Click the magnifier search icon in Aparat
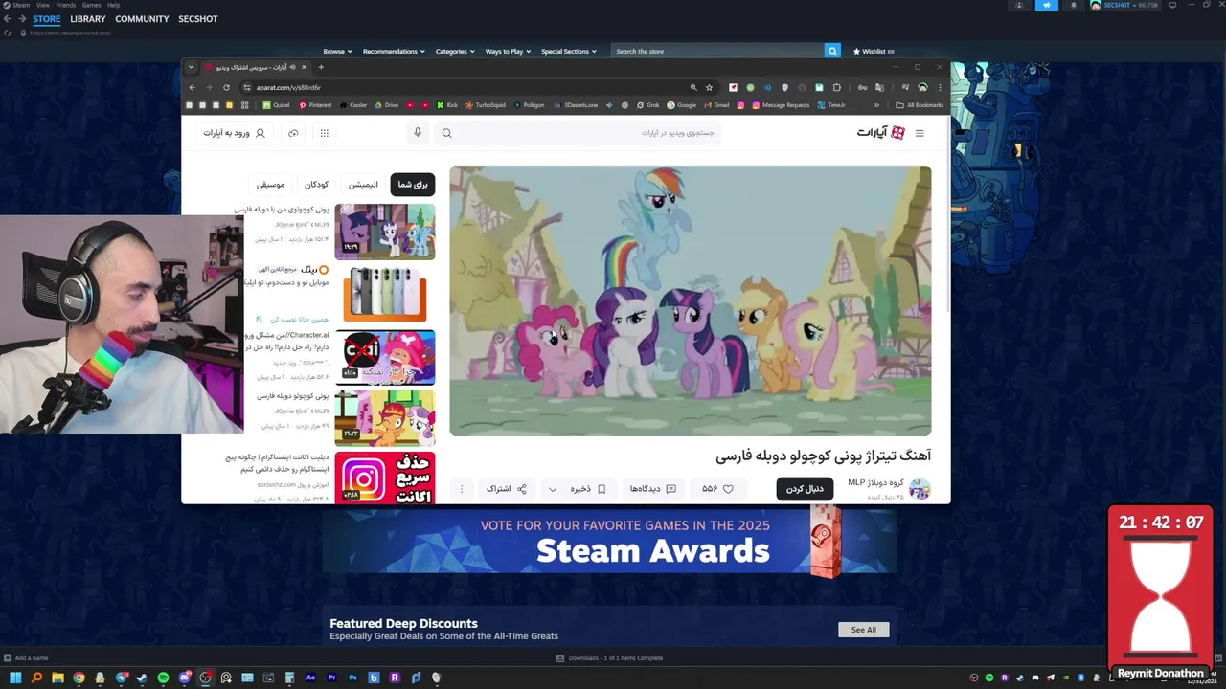 [x=446, y=133]
